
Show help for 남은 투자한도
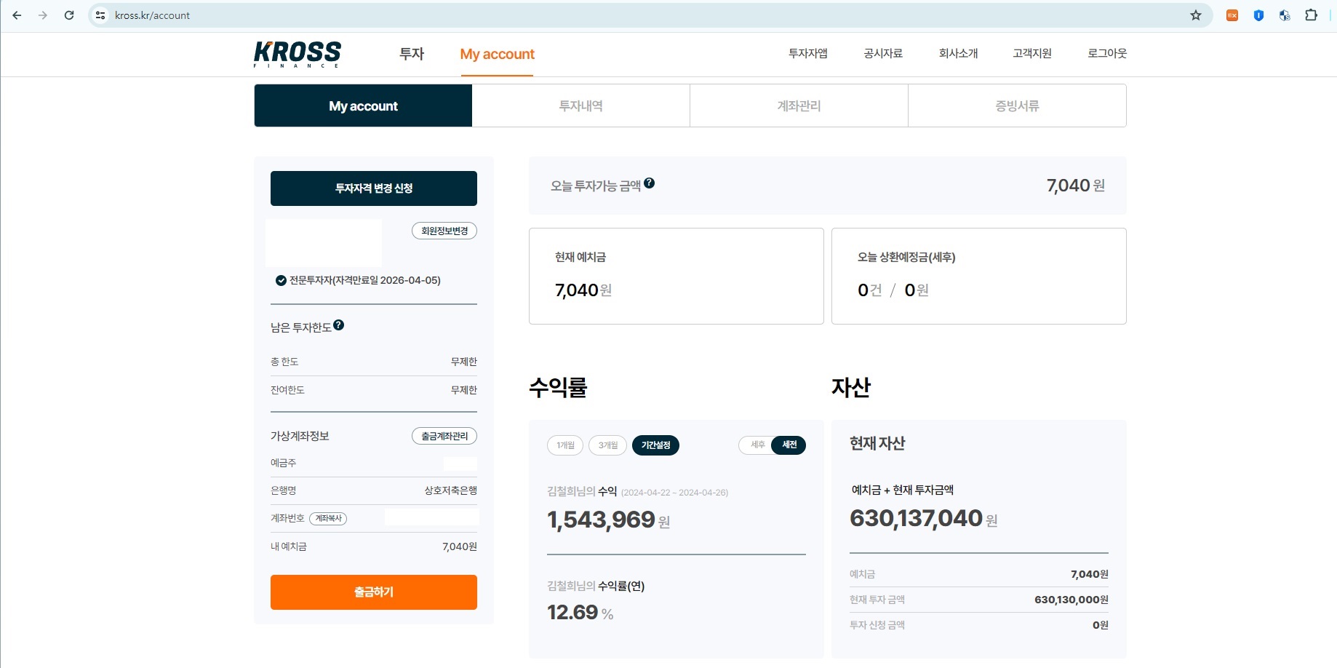(339, 325)
